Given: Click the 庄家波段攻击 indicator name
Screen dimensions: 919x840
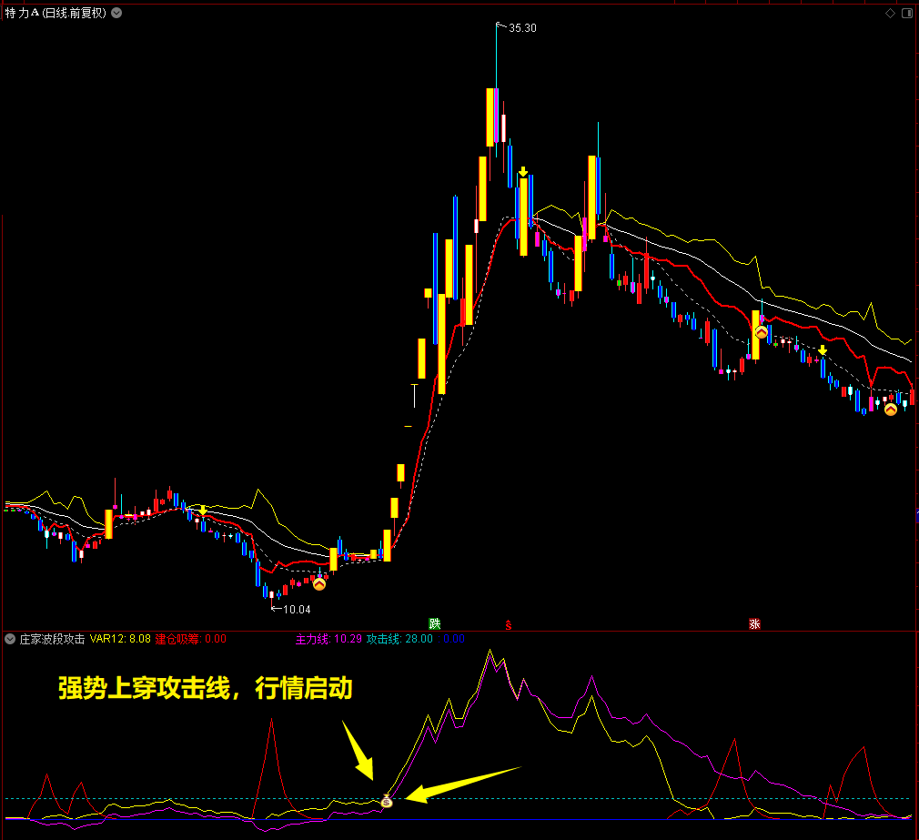Looking at the screenshot, I should coord(52,639).
